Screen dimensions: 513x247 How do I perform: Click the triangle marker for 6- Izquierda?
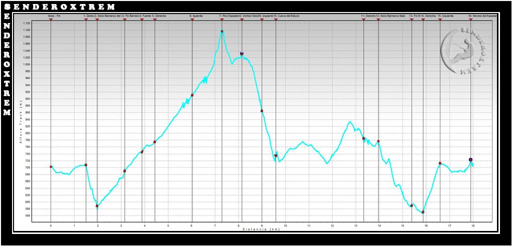pyautogui.click(x=192, y=20)
